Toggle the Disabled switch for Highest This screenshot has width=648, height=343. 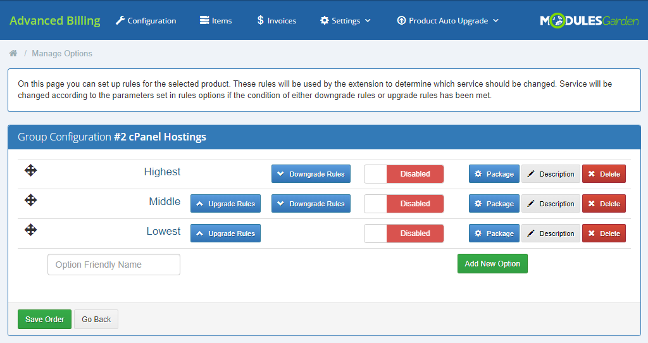pyautogui.click(x=404, y=174)
